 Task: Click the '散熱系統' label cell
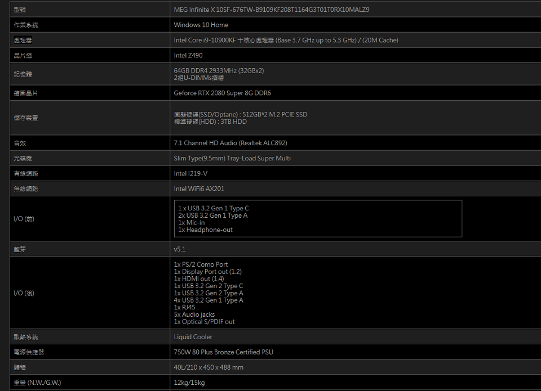click(90, 337)
